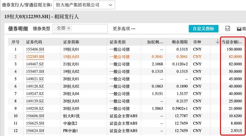Image resolution: width=246 pixels, height=136 pixels.
Task: Open bond code 149139.SZ
Action: tap(35, 101)
